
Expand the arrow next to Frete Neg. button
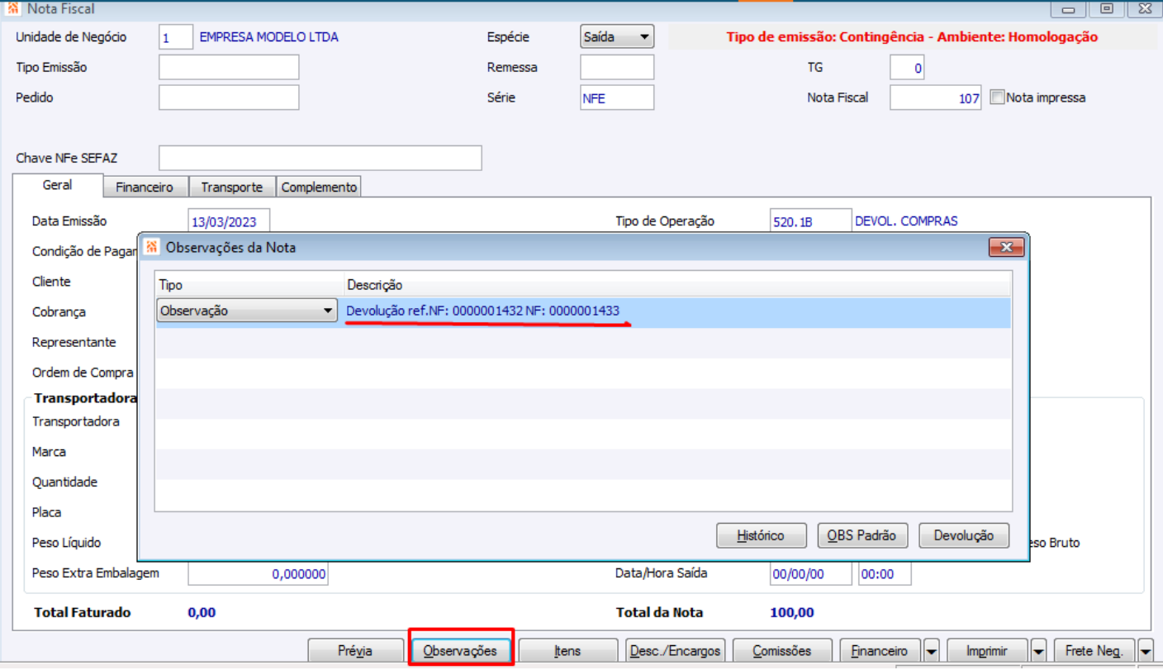click(1146, 651)
